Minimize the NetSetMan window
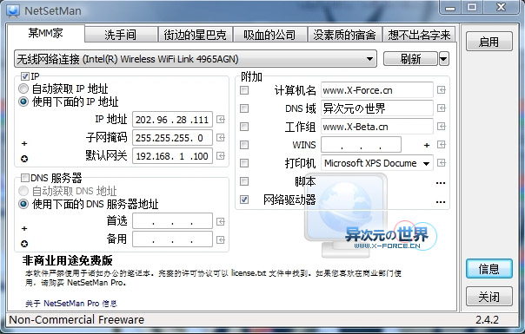 pyautogui.click(x=450, y=7)
